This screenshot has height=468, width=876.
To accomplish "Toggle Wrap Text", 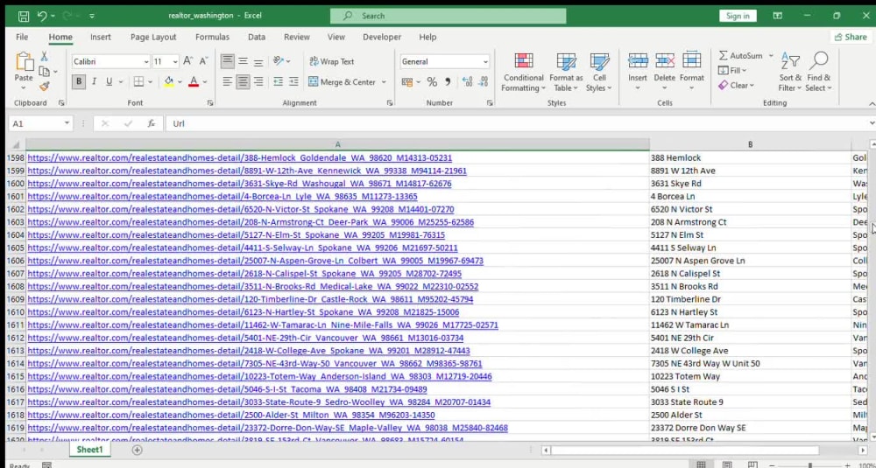I will point(332,61).
